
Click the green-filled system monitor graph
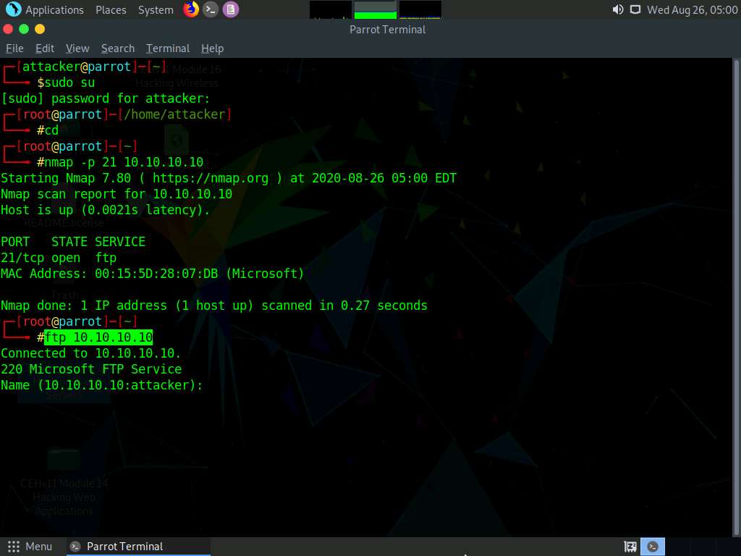(376, 10)
